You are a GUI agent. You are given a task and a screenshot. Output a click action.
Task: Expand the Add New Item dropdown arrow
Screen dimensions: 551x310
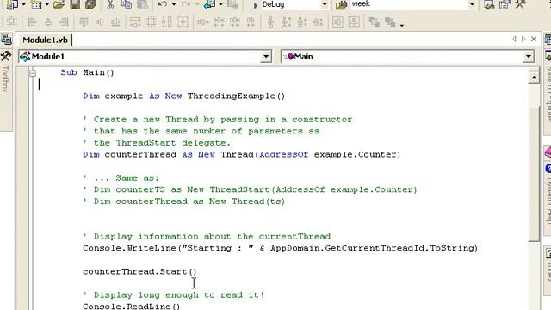46,4
